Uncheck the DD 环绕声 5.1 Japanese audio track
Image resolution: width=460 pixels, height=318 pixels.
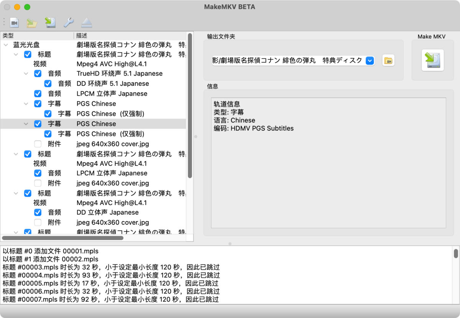click(48, 83)
